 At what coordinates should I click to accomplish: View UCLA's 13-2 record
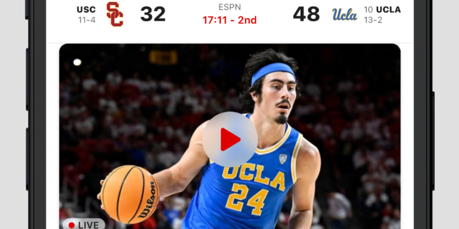click(x=373, y=20)
